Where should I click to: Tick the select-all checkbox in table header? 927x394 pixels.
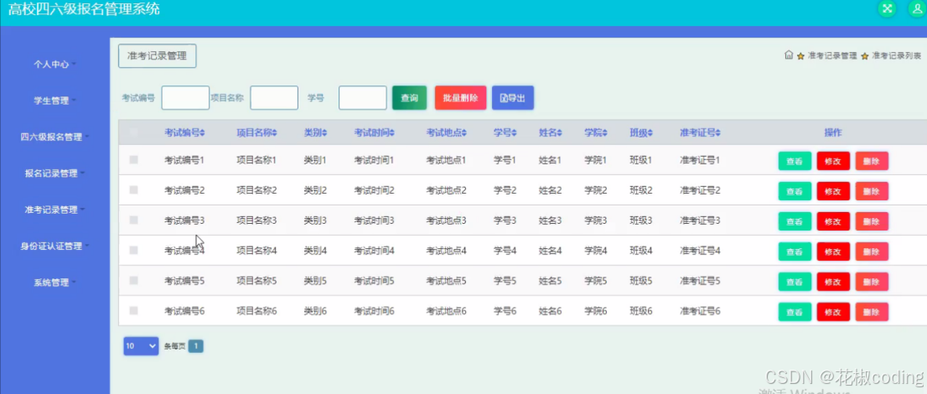(133, 132)
